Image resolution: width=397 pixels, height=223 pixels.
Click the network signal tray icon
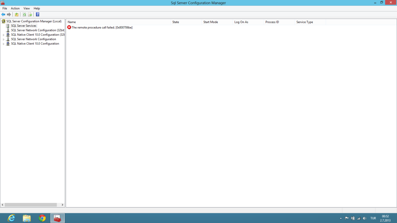[x=359, y=218]
